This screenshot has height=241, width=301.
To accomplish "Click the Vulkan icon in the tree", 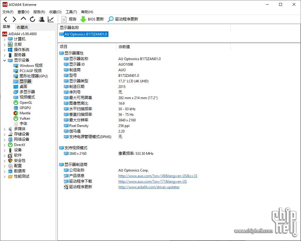I will click(16, 118).
